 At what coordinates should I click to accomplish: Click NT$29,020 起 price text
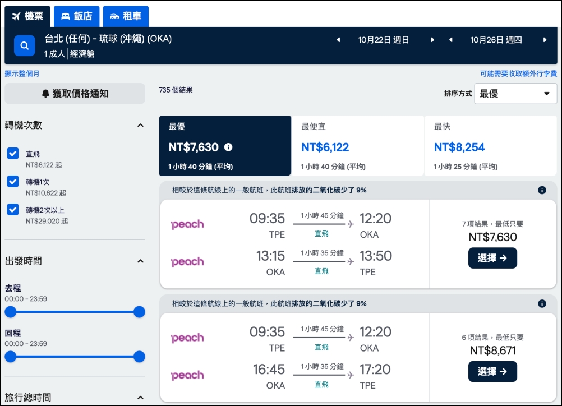point(47,221)
